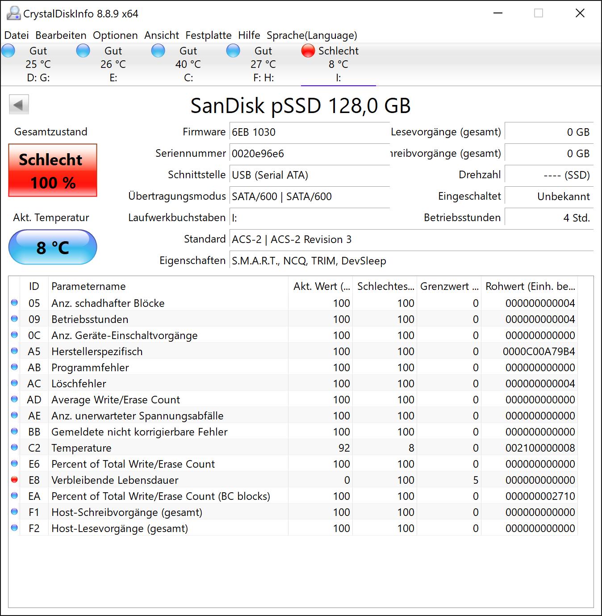
Task: Click the Schnittstelle field USB (Serial ATA)
Action: [x=309, y=175]
